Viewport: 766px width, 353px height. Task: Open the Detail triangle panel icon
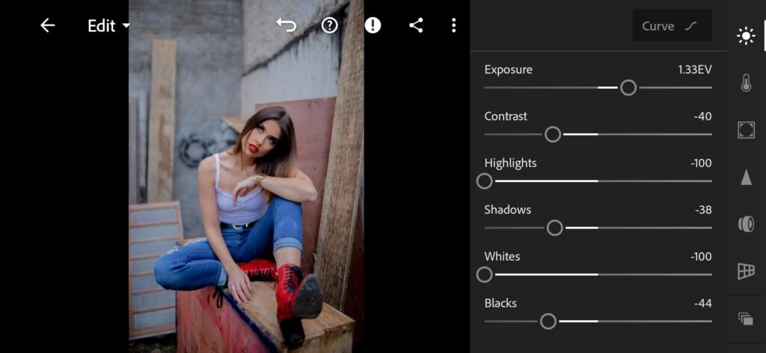[x=746, y=178]
